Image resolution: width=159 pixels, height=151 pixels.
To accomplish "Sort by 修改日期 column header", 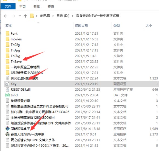I will coord(81,25).
